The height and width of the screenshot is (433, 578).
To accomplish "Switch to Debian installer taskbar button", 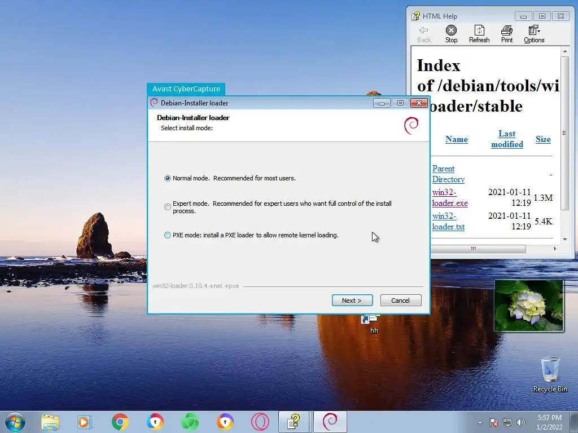I will (x=330, y=422).
